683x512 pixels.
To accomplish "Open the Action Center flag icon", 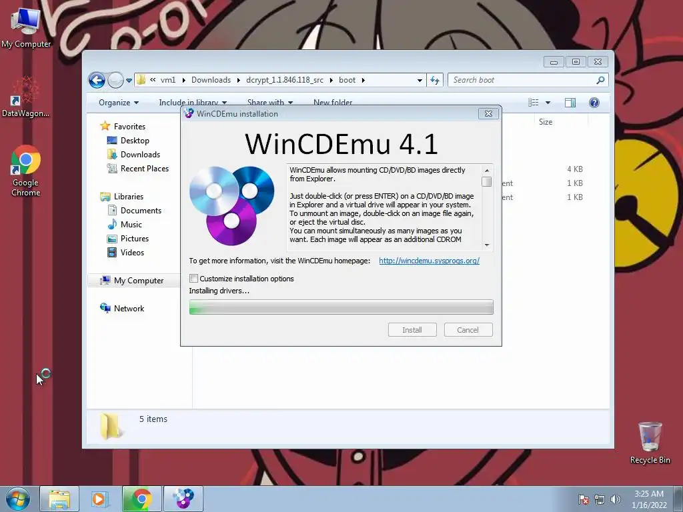I will coord(583,499).
